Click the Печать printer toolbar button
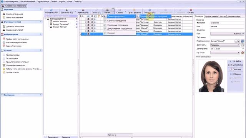 tap(108, 11)
